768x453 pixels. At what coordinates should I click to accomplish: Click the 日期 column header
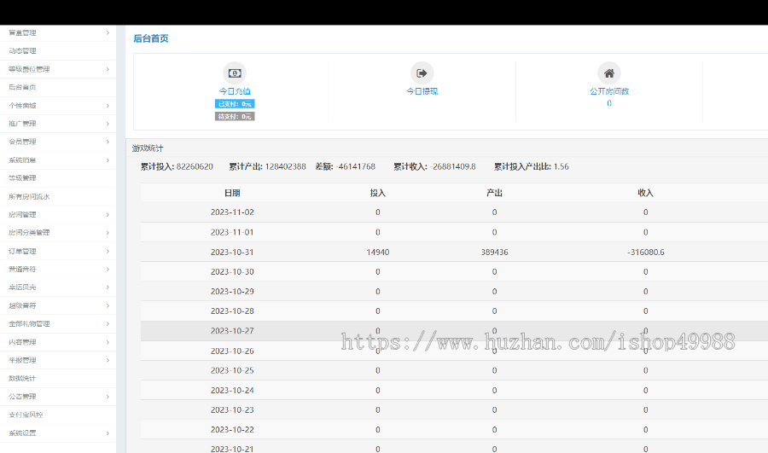232,193
